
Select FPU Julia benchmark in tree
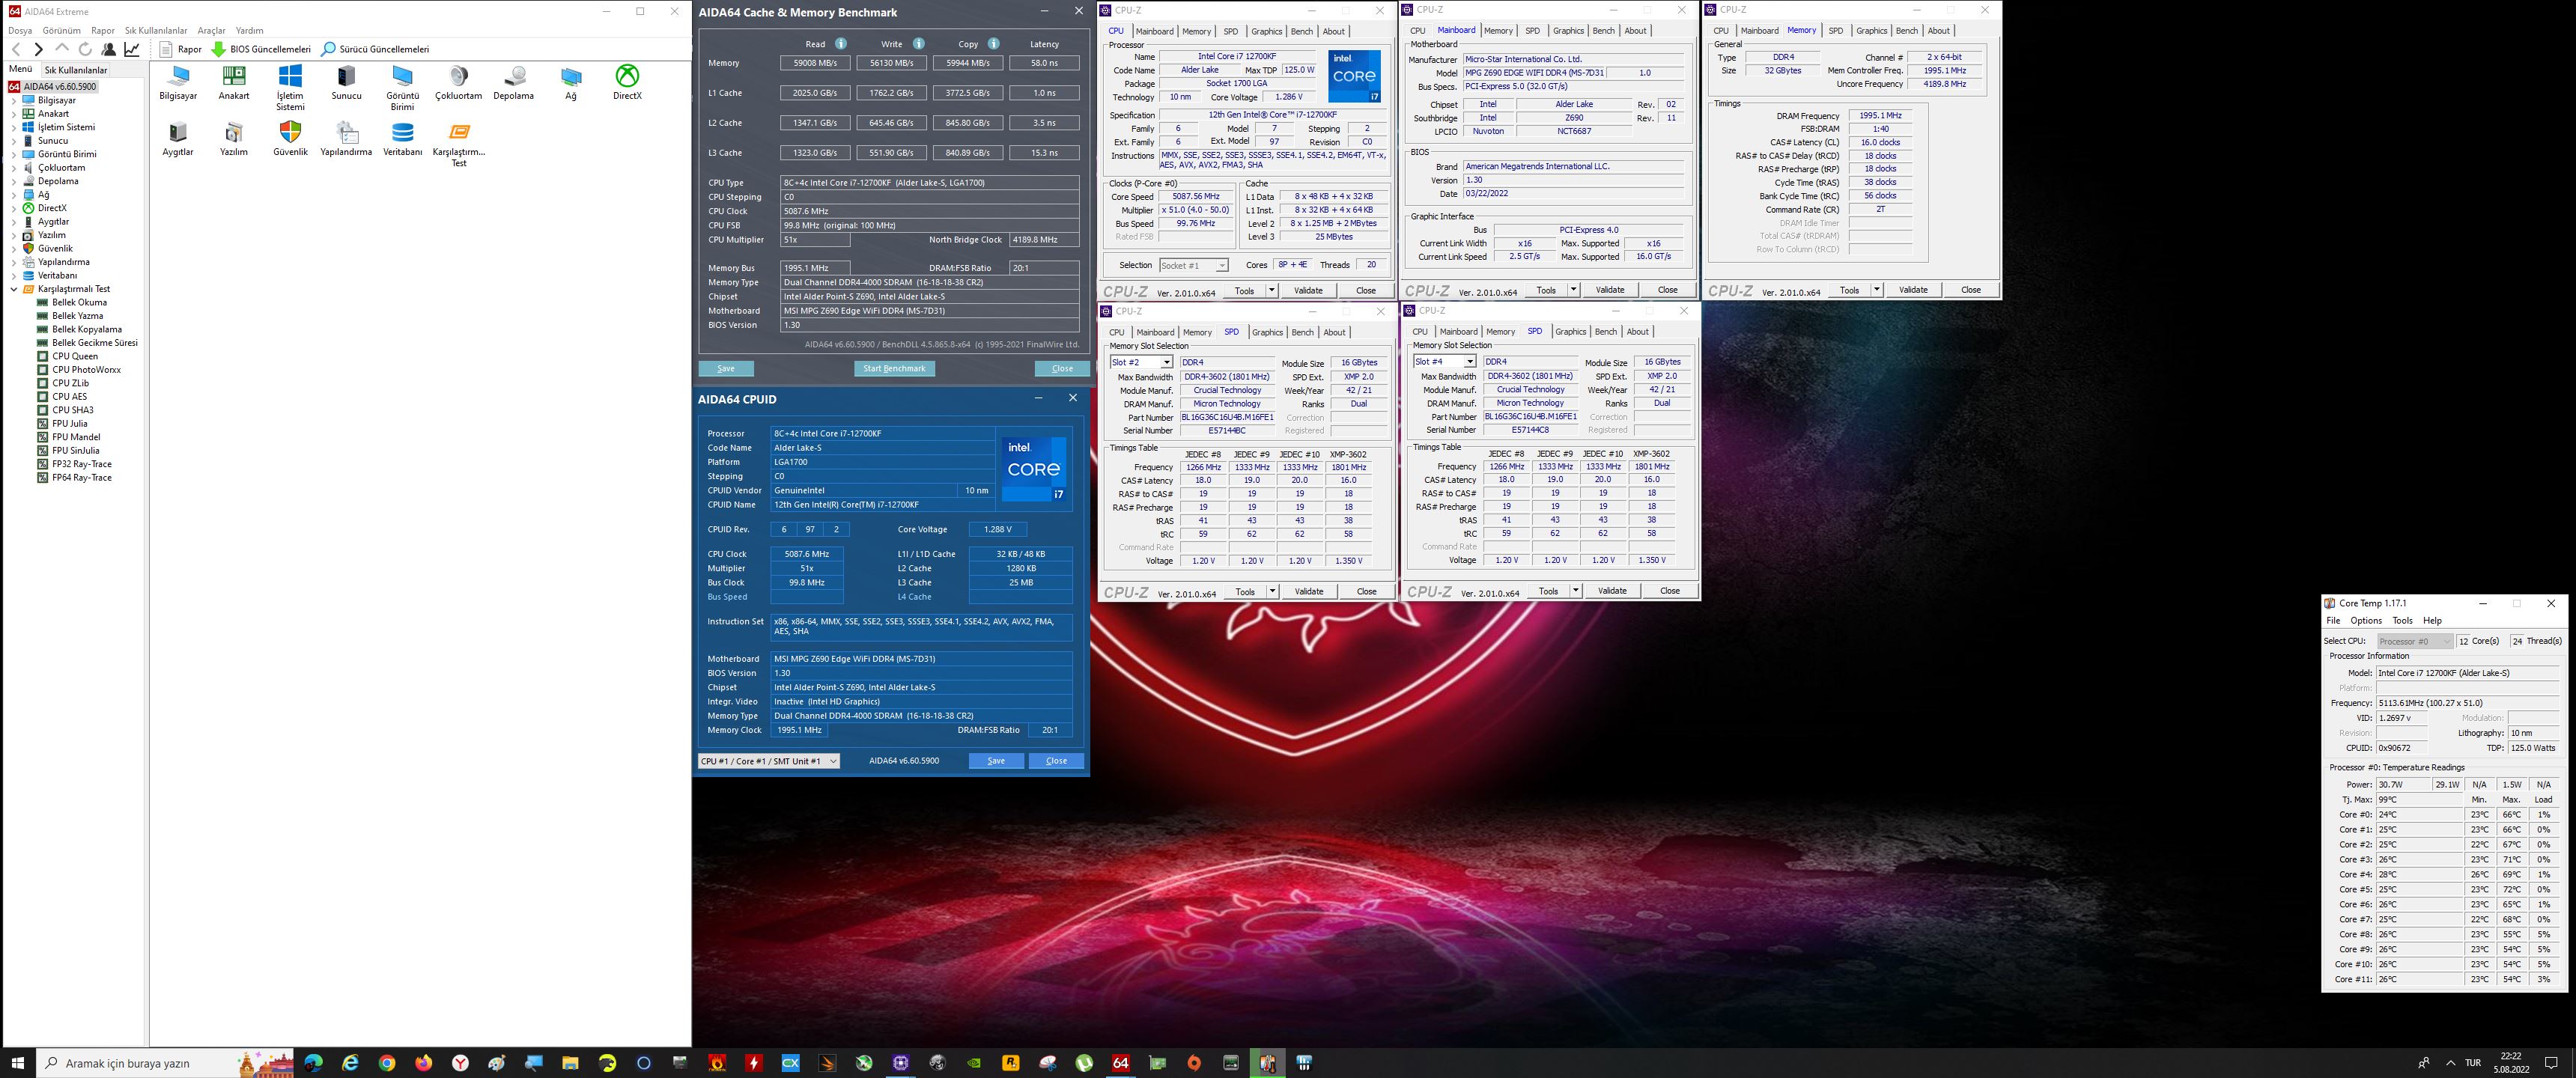point(70,424)
